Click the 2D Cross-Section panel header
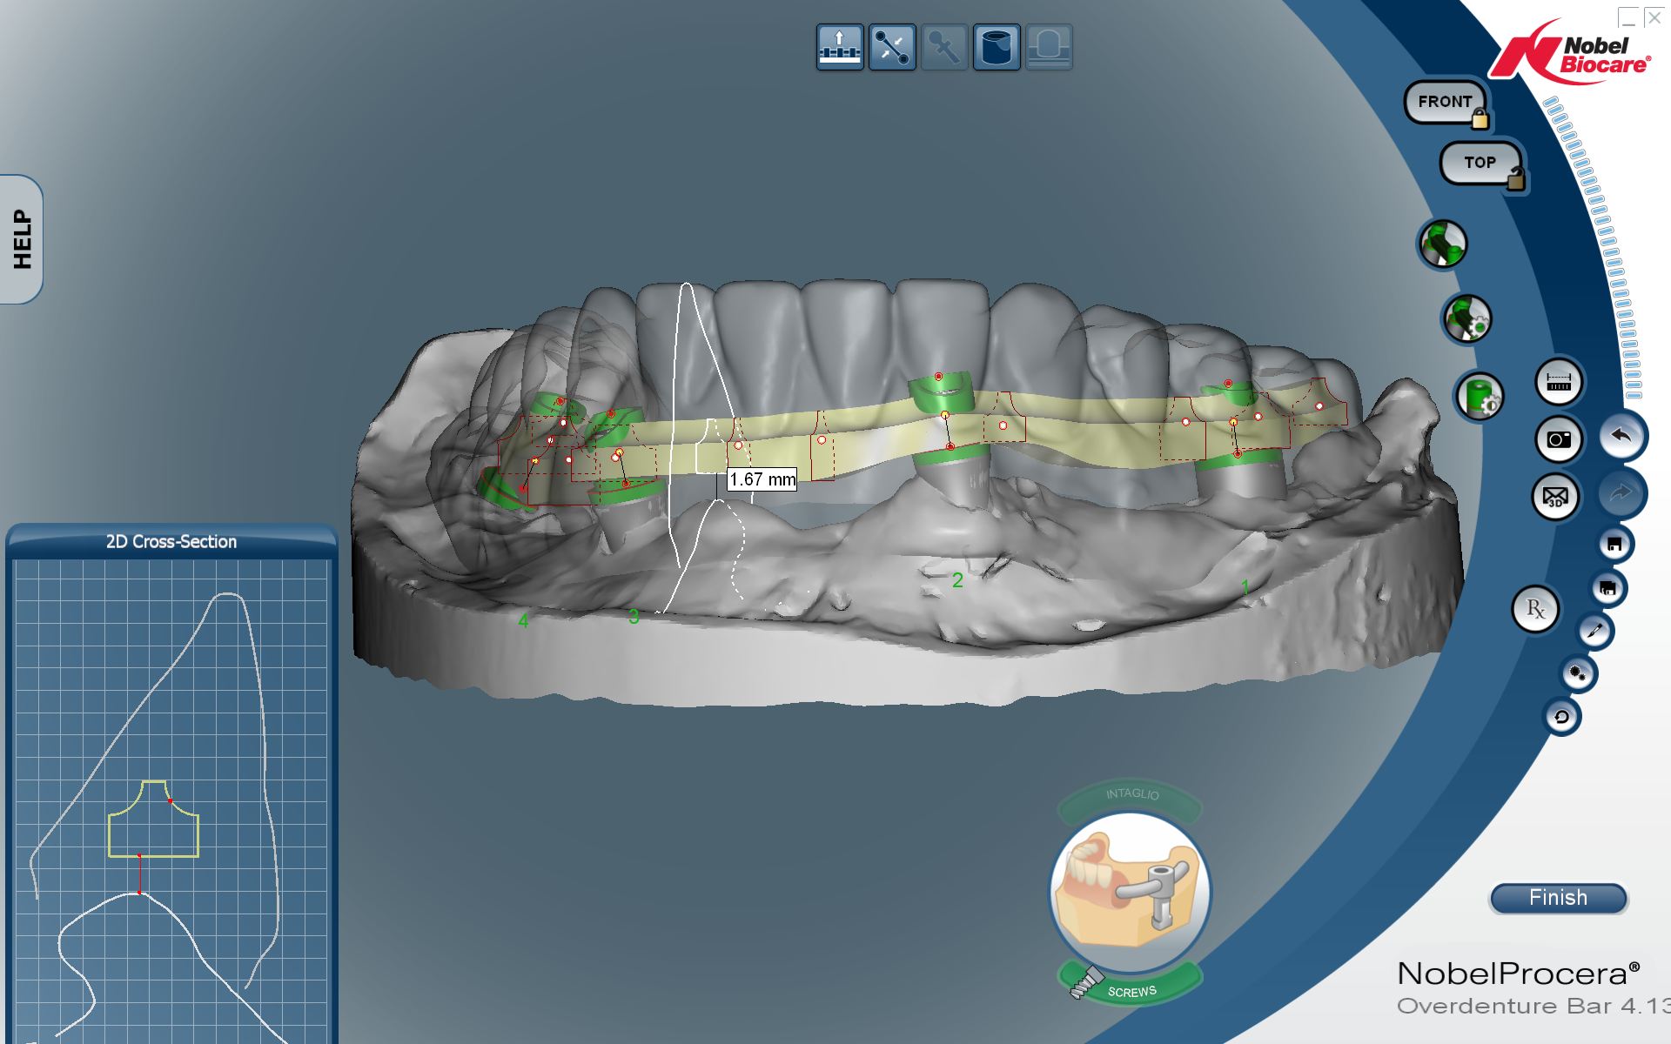This screenshot has width=1671, height=1044. coord(171,541)
